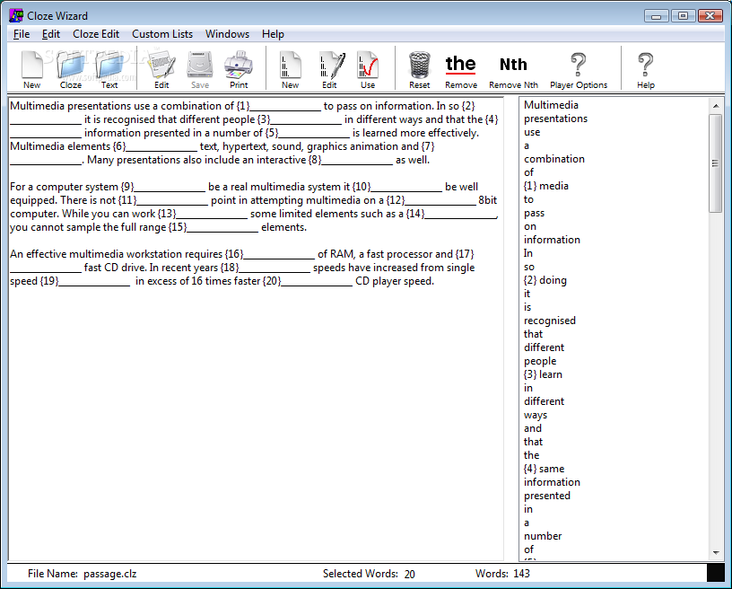Click 'recognised' in the word list
Screen dimensions: 732x589
550,321
